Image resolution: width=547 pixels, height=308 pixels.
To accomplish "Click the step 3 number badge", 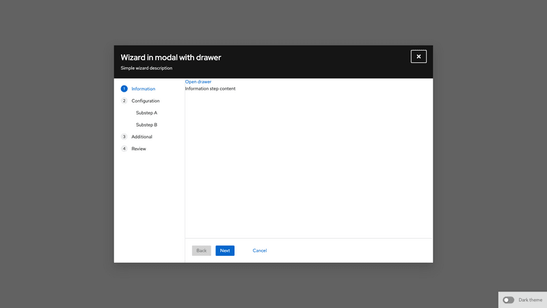I will point(124,137).
